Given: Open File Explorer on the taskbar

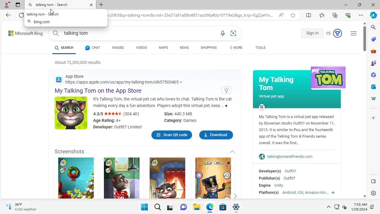Looking at the screenshot, I should tap(197, 207).
